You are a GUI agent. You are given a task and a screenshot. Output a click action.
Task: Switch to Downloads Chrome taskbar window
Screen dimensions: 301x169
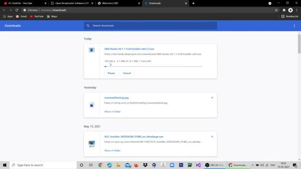pyautogui.click(x=238, y=165)
